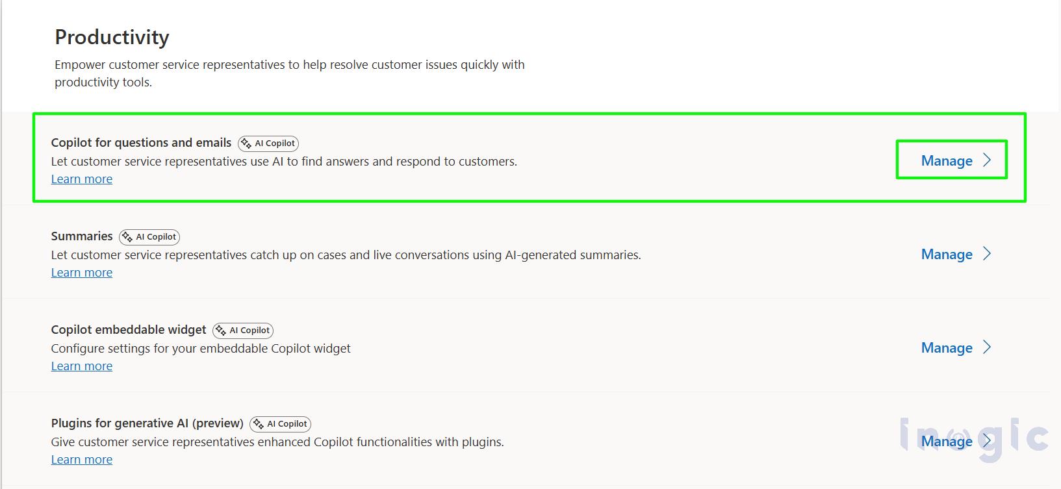Open Manage settings for Copilot embeddable widget
The height and width of the screenshot is (489, 1061).
click(x=946, y=347)
